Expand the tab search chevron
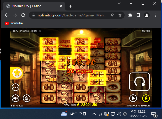This screenshot has width=162, height=119. click(x=119, y=3)
